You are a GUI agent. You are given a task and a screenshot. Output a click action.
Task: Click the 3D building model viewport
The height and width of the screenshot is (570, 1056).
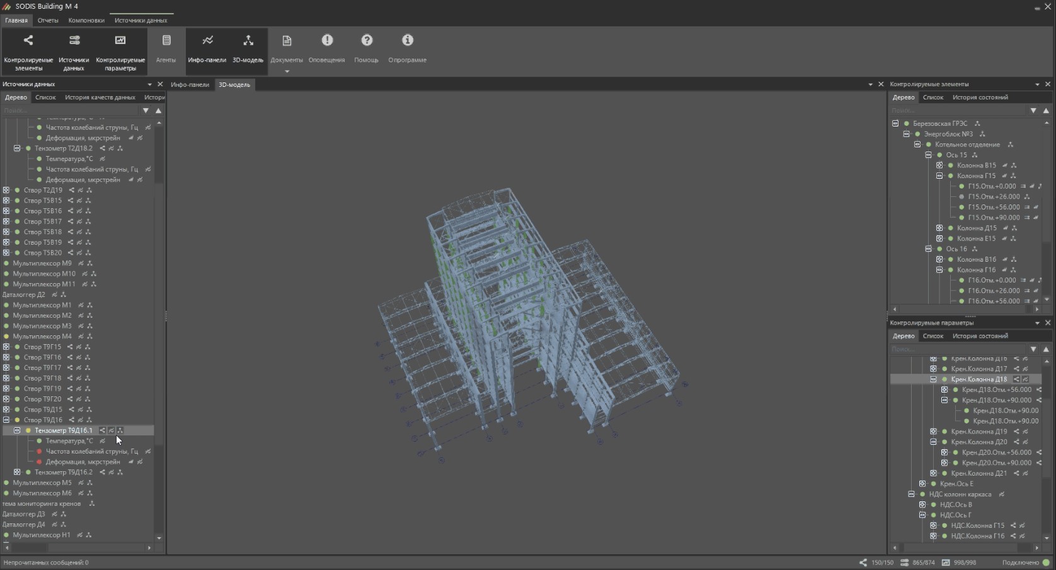(x=526, y=323)
